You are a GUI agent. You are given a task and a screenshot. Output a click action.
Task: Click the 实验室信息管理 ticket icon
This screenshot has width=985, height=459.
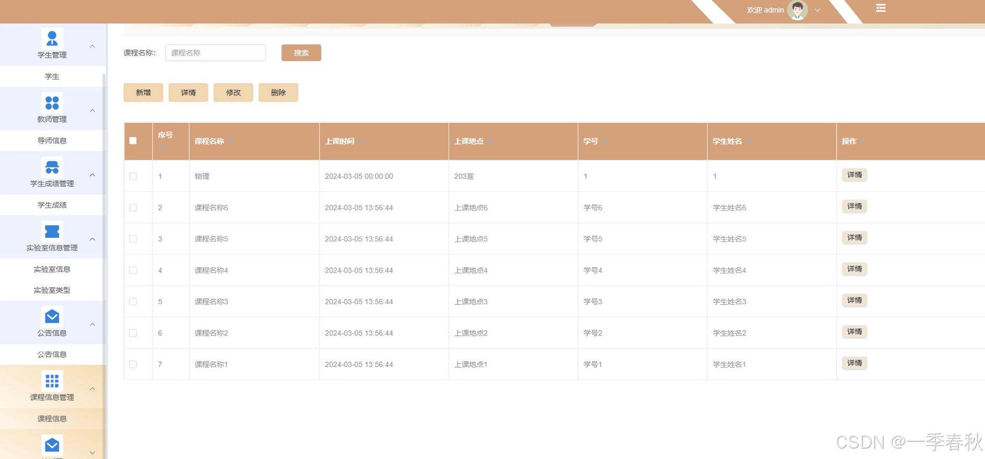click(52, 231)
